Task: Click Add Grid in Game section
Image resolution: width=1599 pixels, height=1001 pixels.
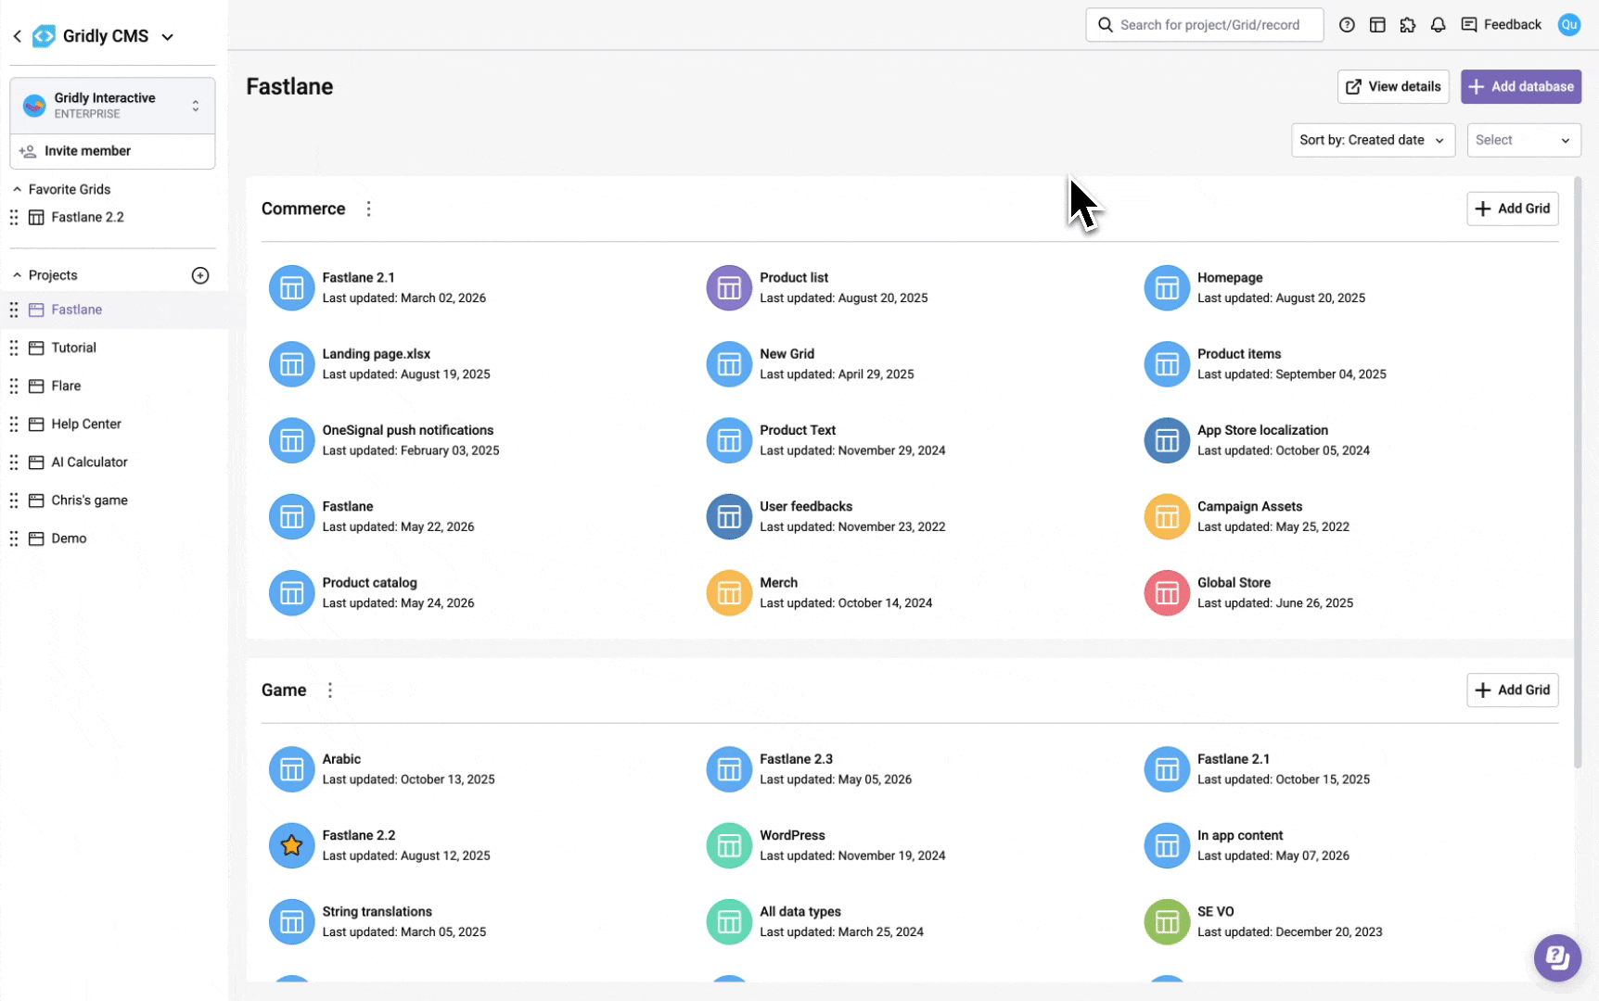Action: (x=1512, y=690)
